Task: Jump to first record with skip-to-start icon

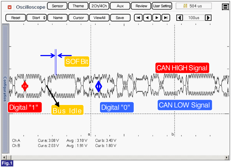Action: (138, 18)
